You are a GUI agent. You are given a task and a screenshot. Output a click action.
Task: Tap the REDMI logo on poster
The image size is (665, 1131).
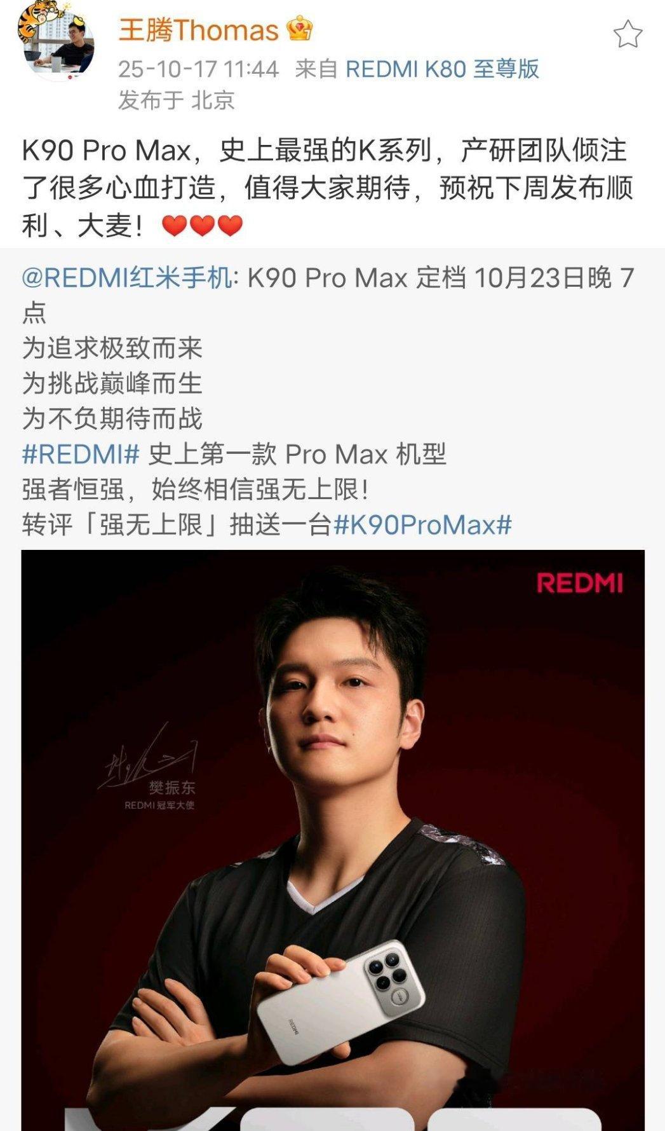[580, 583]
